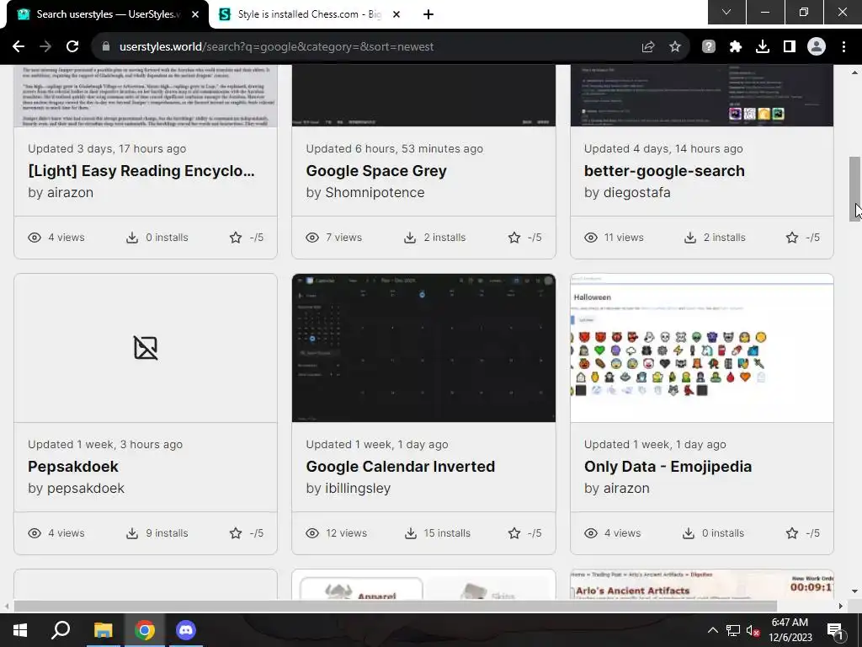Click the author name diegostafa
Screen dimensions: 862x647
636,193
